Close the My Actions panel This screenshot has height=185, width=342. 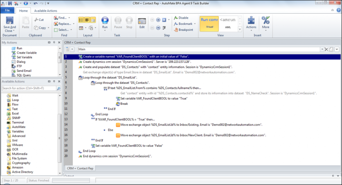pos(59,42)
